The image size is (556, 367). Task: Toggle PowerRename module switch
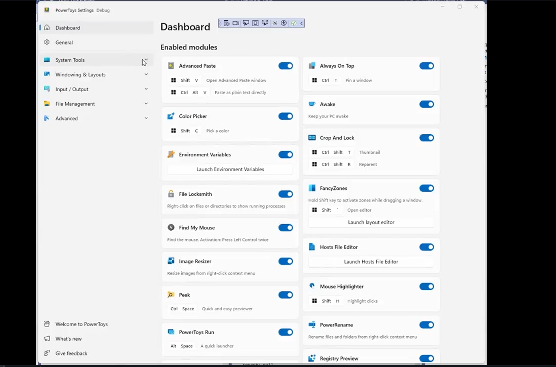click(426, 325)
